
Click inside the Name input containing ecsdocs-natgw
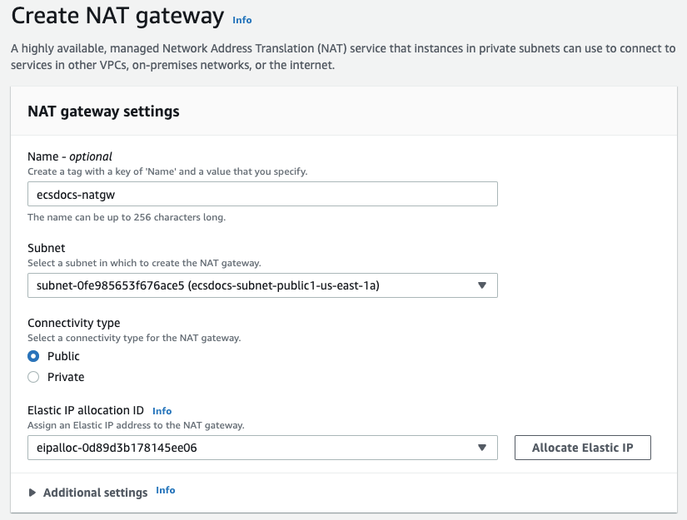[x=261, y=193]
